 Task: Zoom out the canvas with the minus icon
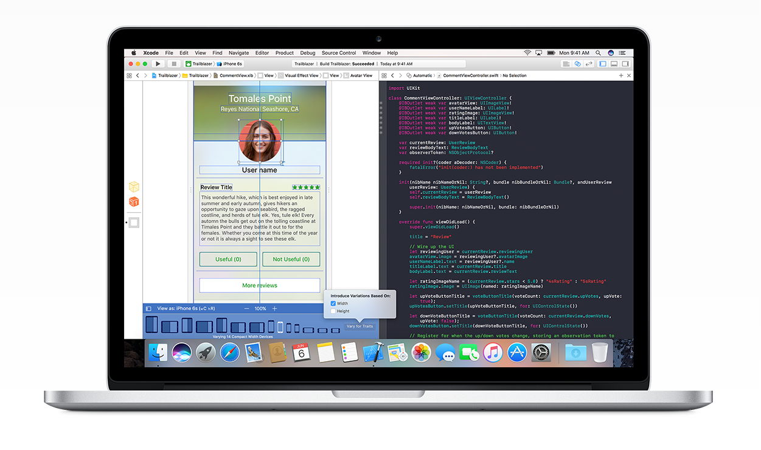pyautogui.click(x=246, y=309)
